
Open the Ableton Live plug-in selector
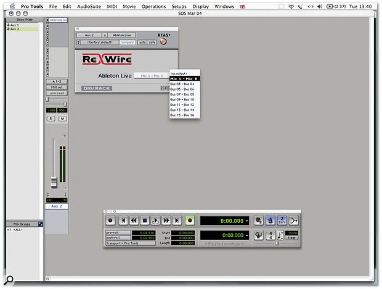click(121, 35)
